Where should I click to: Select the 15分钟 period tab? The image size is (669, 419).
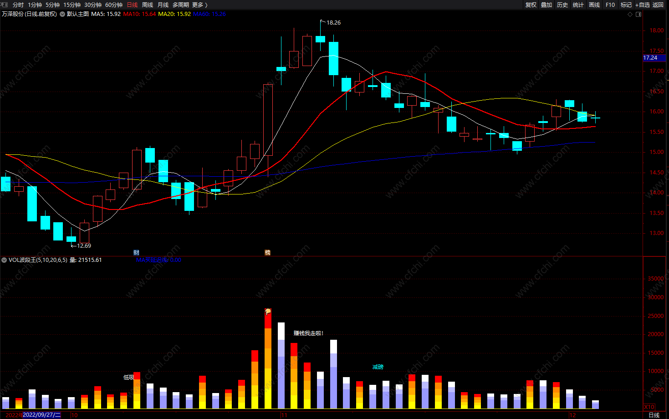point(72,5)
